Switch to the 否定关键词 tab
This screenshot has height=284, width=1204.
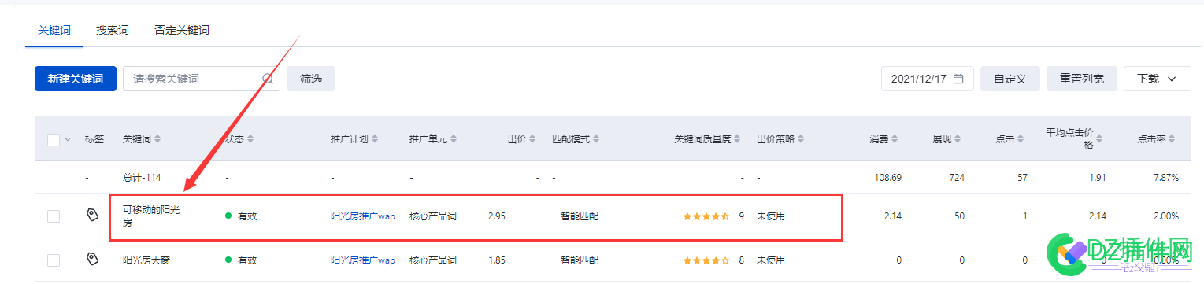(x=182, y=31)
